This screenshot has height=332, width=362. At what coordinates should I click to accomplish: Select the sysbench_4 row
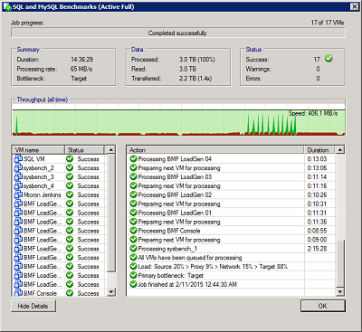pos(60,185)
